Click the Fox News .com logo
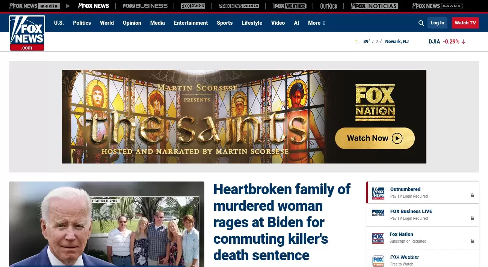488x267 pixels. [x=27, y=33]
